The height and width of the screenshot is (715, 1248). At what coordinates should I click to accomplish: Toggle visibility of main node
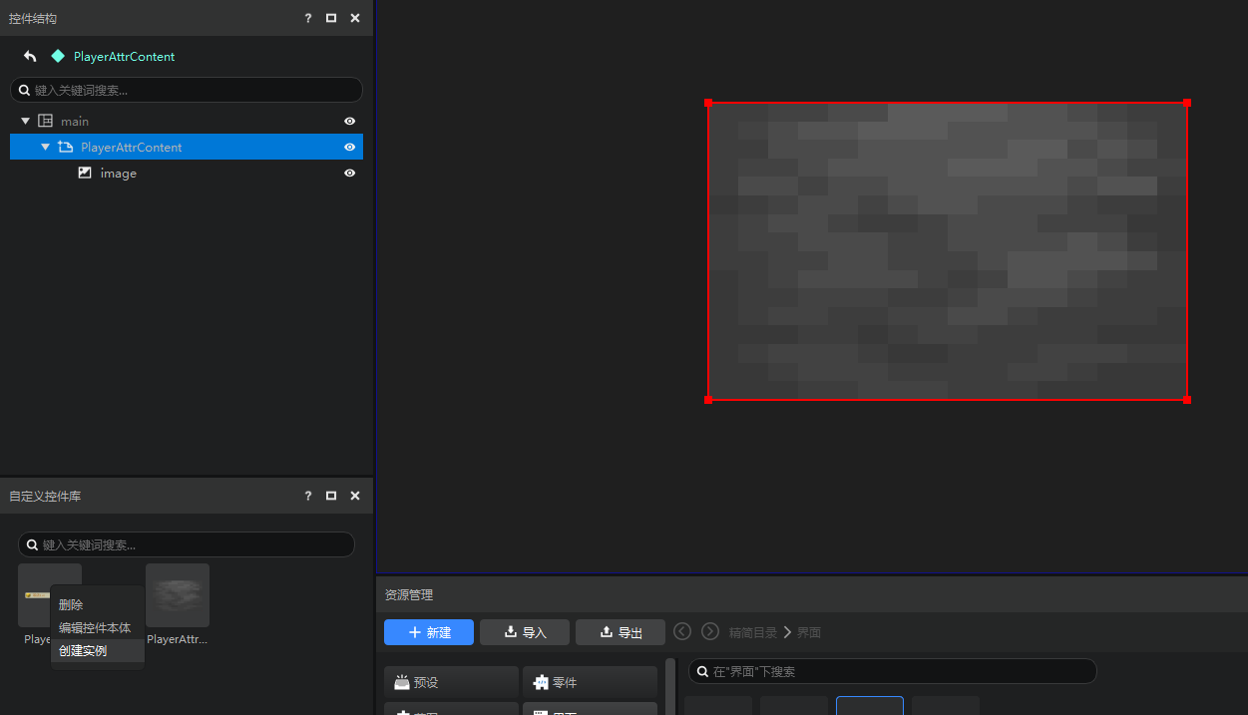click(350, 121)
